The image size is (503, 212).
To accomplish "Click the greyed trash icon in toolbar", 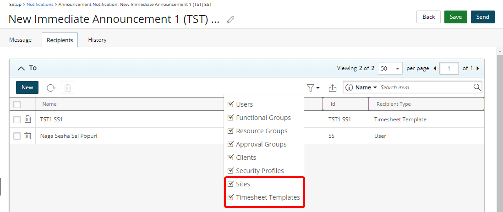I will tap(67, 87).
